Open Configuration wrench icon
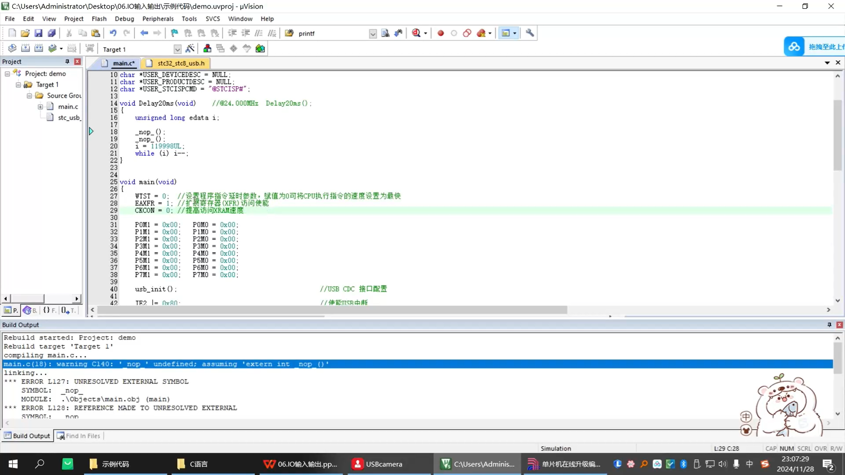This screenshot has width=845, height=475. coord(530,33)
